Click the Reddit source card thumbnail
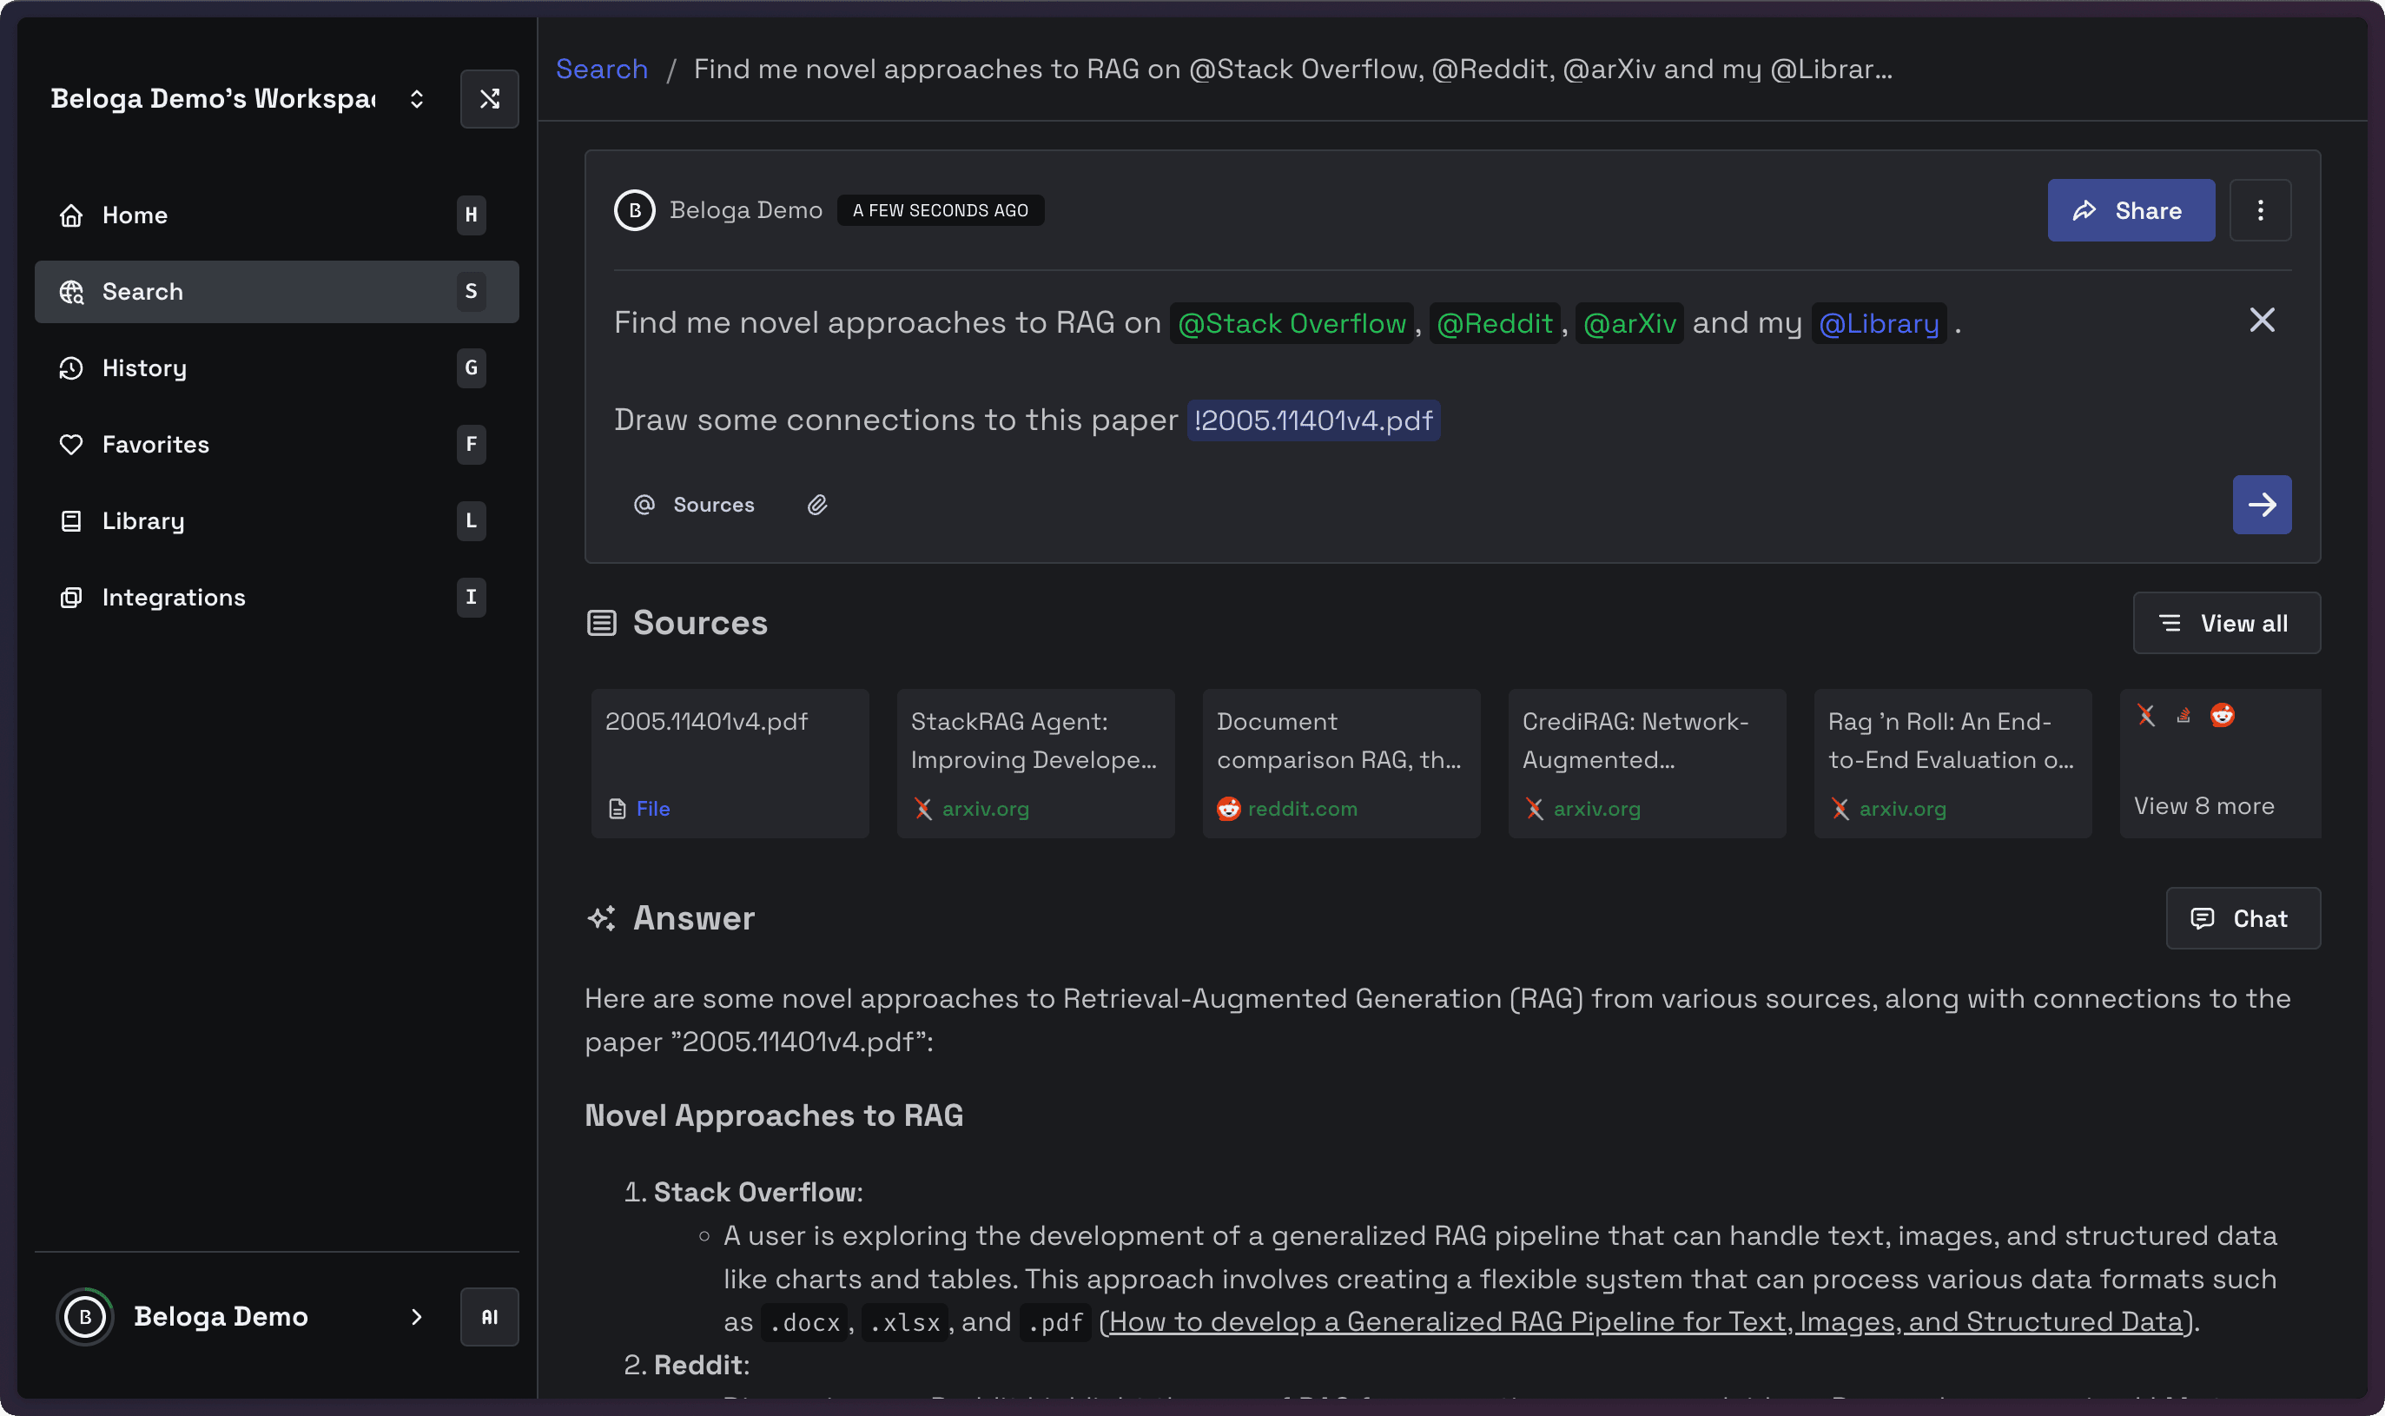2385x1416 pixels. coord(1338,762)
